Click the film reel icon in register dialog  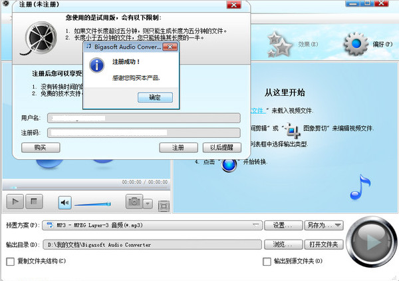[40, 38]
